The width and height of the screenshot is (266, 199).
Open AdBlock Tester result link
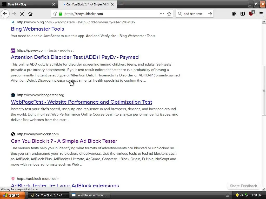pyautogui.click(x=65, y=186)
